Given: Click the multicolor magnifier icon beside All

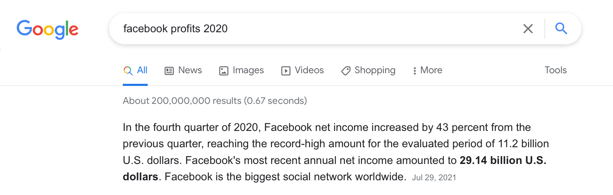Looking at the screenshot, I should pos(128,71).
